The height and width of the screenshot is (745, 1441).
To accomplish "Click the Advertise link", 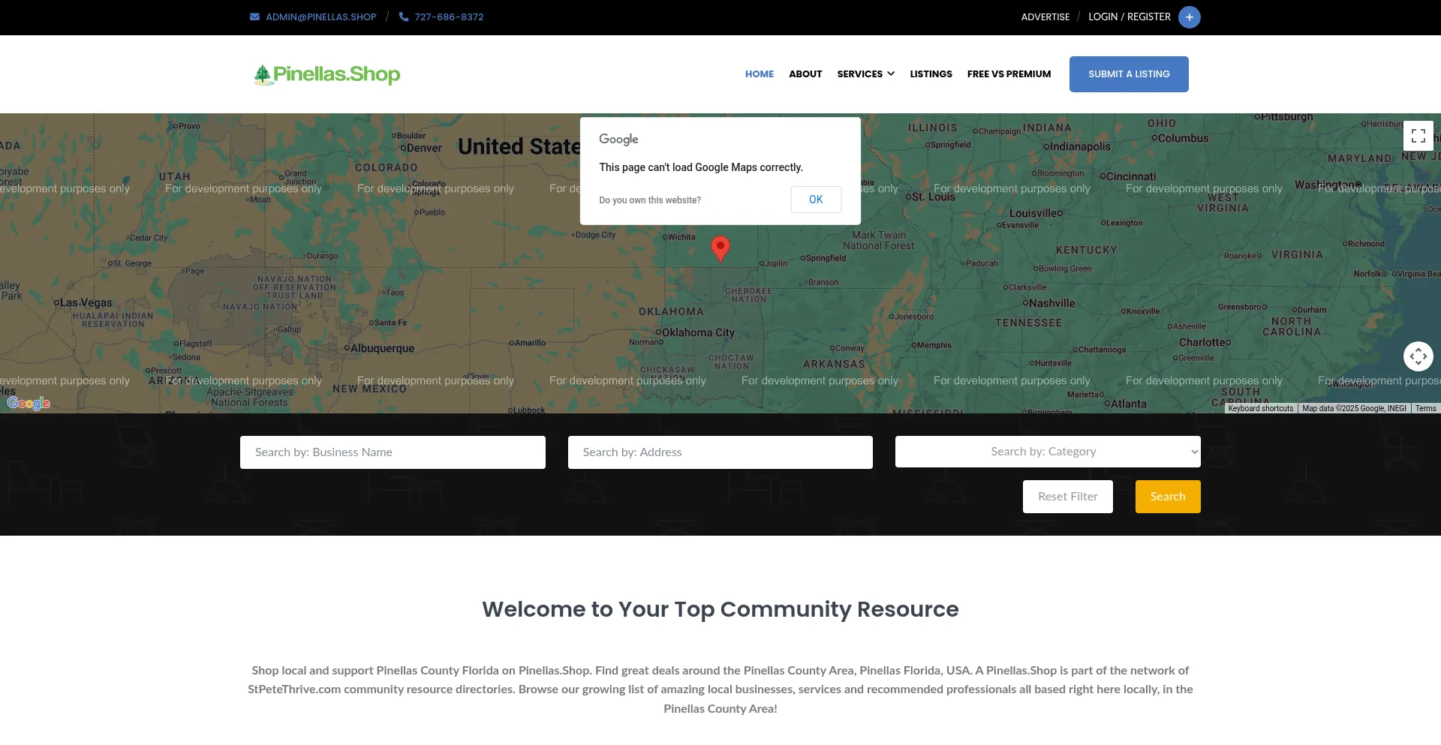I will (1045, 17).
